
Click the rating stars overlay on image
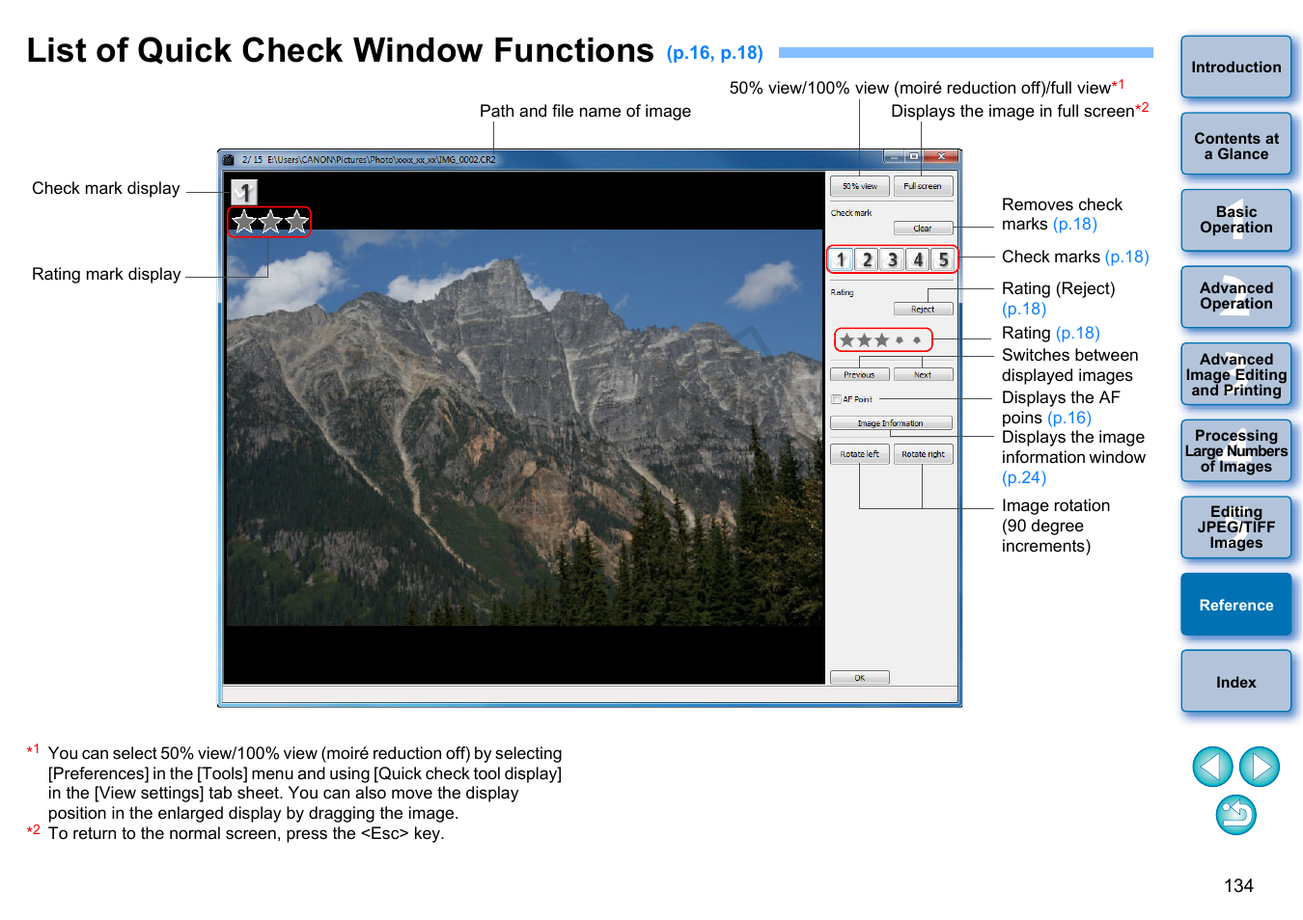(x=270, y=223)
